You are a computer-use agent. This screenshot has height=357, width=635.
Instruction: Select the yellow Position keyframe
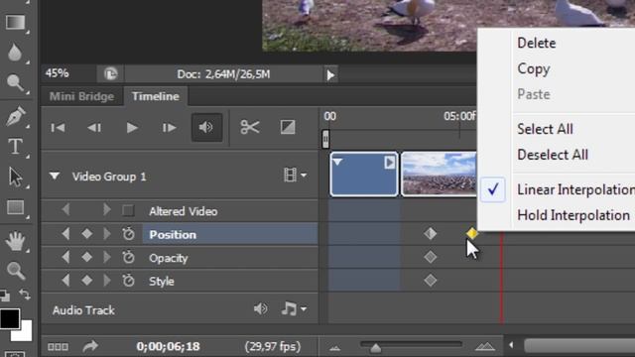pos(472,233)
